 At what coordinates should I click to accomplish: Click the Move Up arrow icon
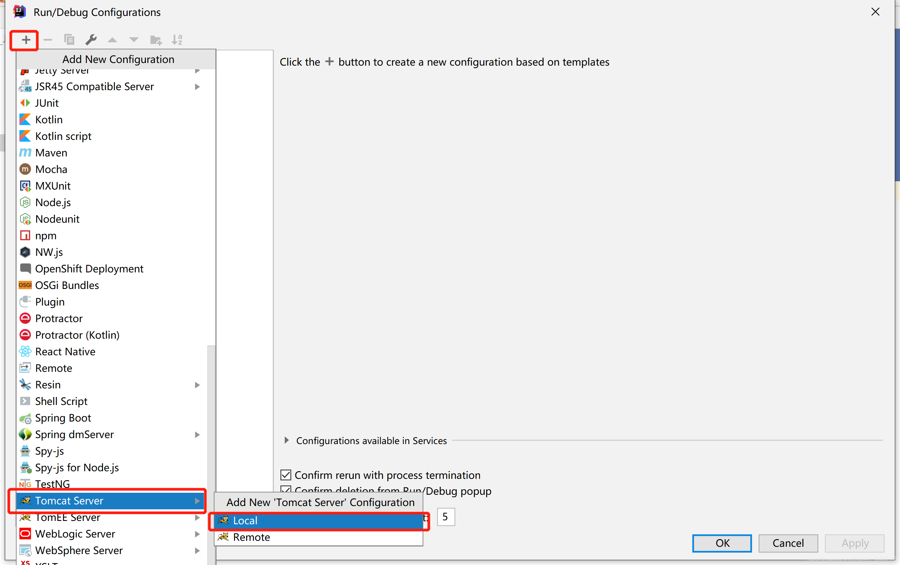click(112, 40)
